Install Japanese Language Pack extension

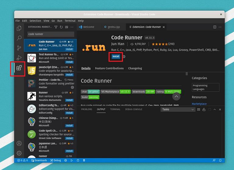tap(69, 151)
